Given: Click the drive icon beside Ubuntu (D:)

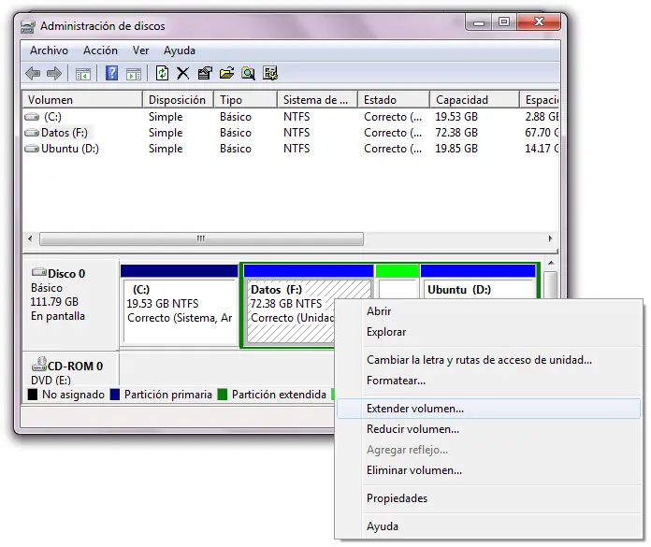Looking at the screenshot, I should tap(32, 149).
